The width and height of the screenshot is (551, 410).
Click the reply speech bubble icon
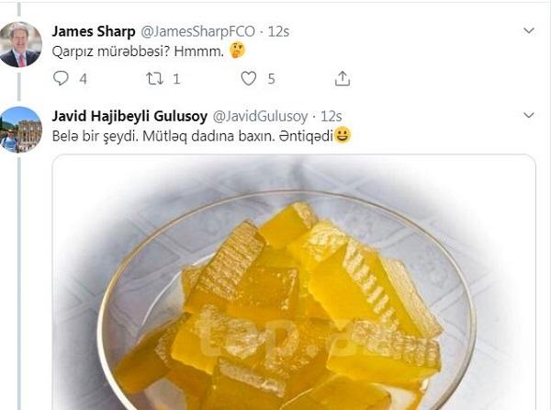pyautogui.click(x=62, y=79)
